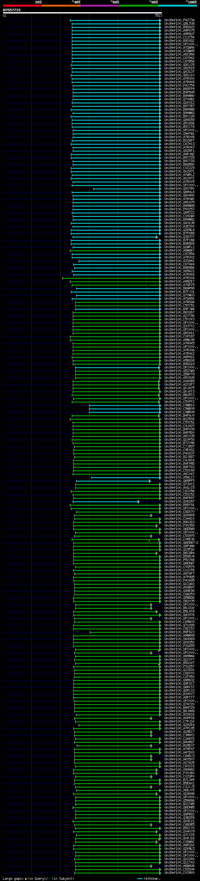Select the UniRef100_A8IX35 label
Viewport: 200px width, 881px height.
[179, 436]
